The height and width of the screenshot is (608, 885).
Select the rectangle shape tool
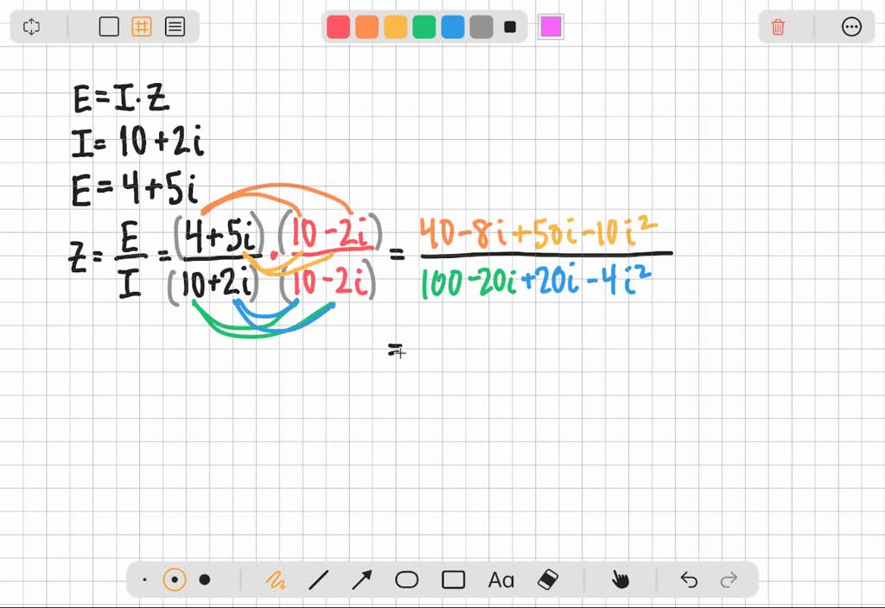452,579
